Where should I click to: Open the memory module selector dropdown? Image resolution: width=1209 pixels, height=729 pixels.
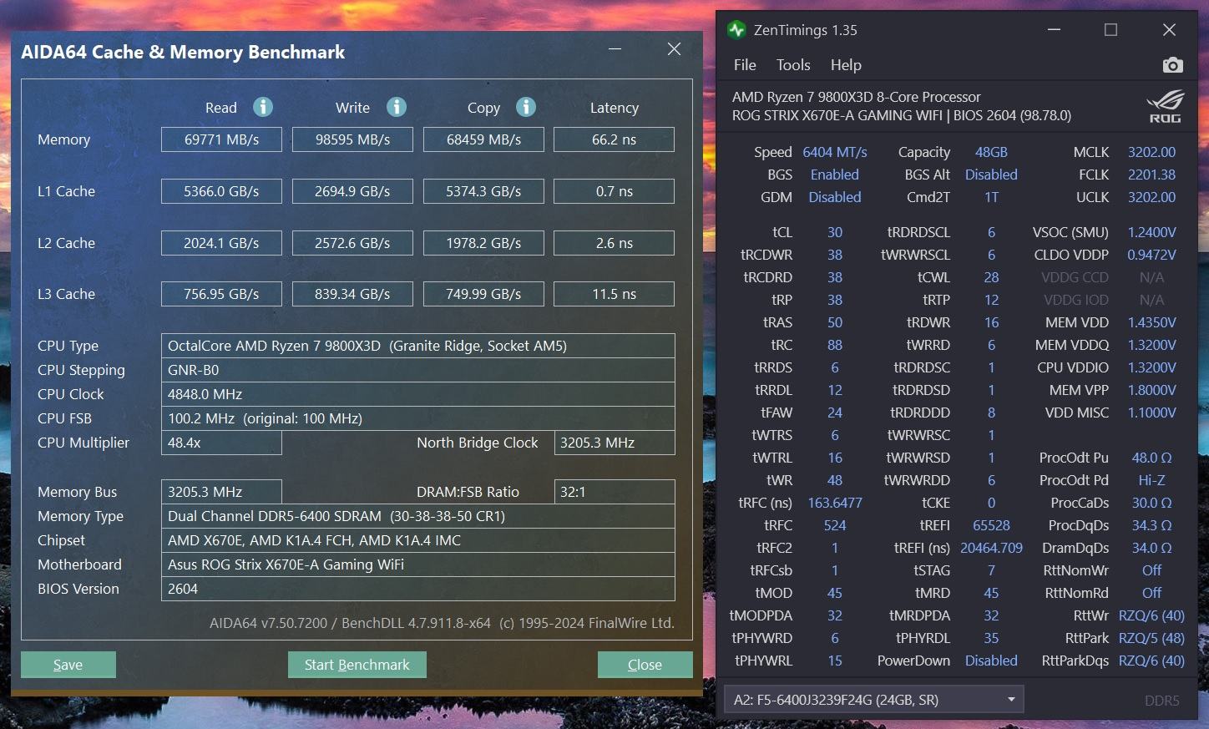pyautogui.click(x=873, y=700)
